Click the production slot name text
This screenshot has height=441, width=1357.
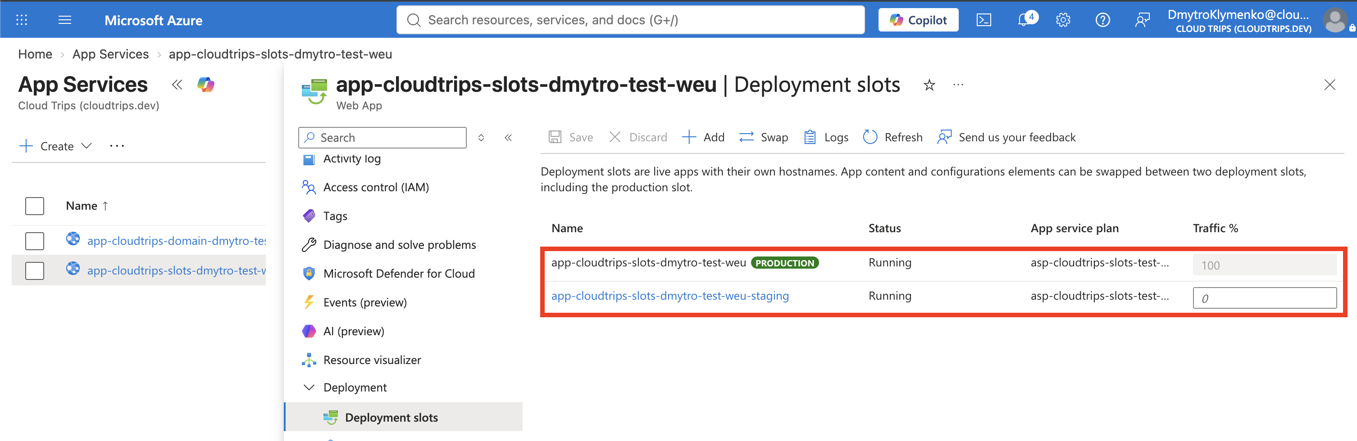pos(648,263)
